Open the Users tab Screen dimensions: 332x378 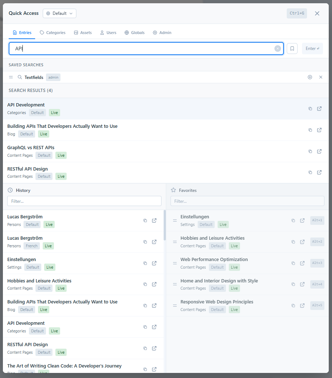[108, 33]
